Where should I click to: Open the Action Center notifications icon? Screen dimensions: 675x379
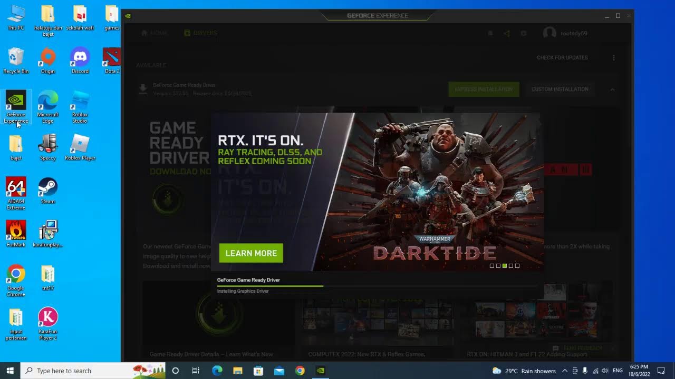pos(661,371)
